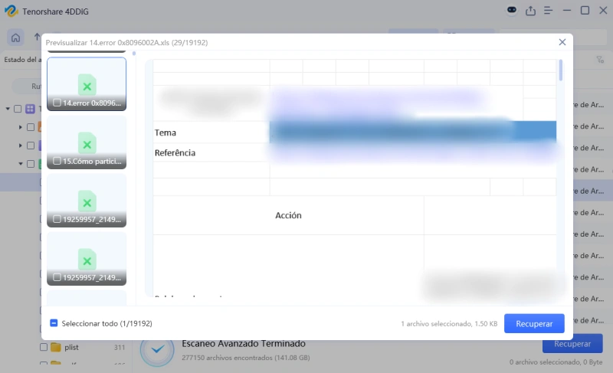Click the Excel icon of 14.error file
The width and height of the screenshot is (613, 373).
[x=87, y=85]
